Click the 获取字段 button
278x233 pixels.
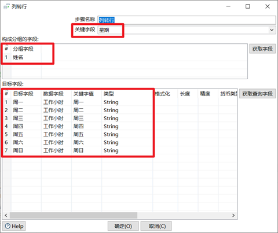point(262,49)
